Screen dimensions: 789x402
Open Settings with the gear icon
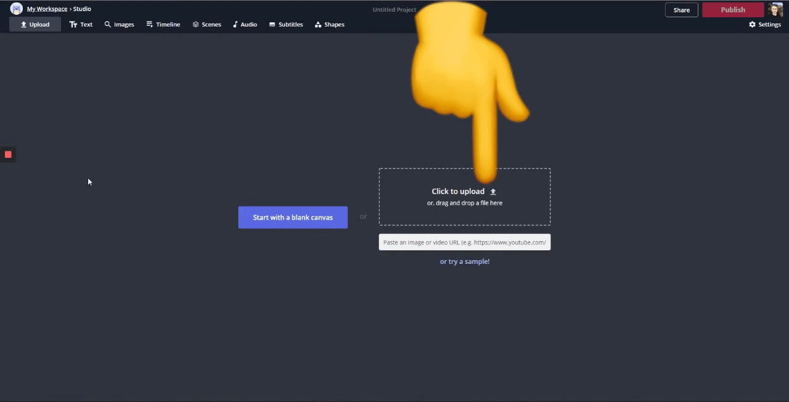[765, 25]
